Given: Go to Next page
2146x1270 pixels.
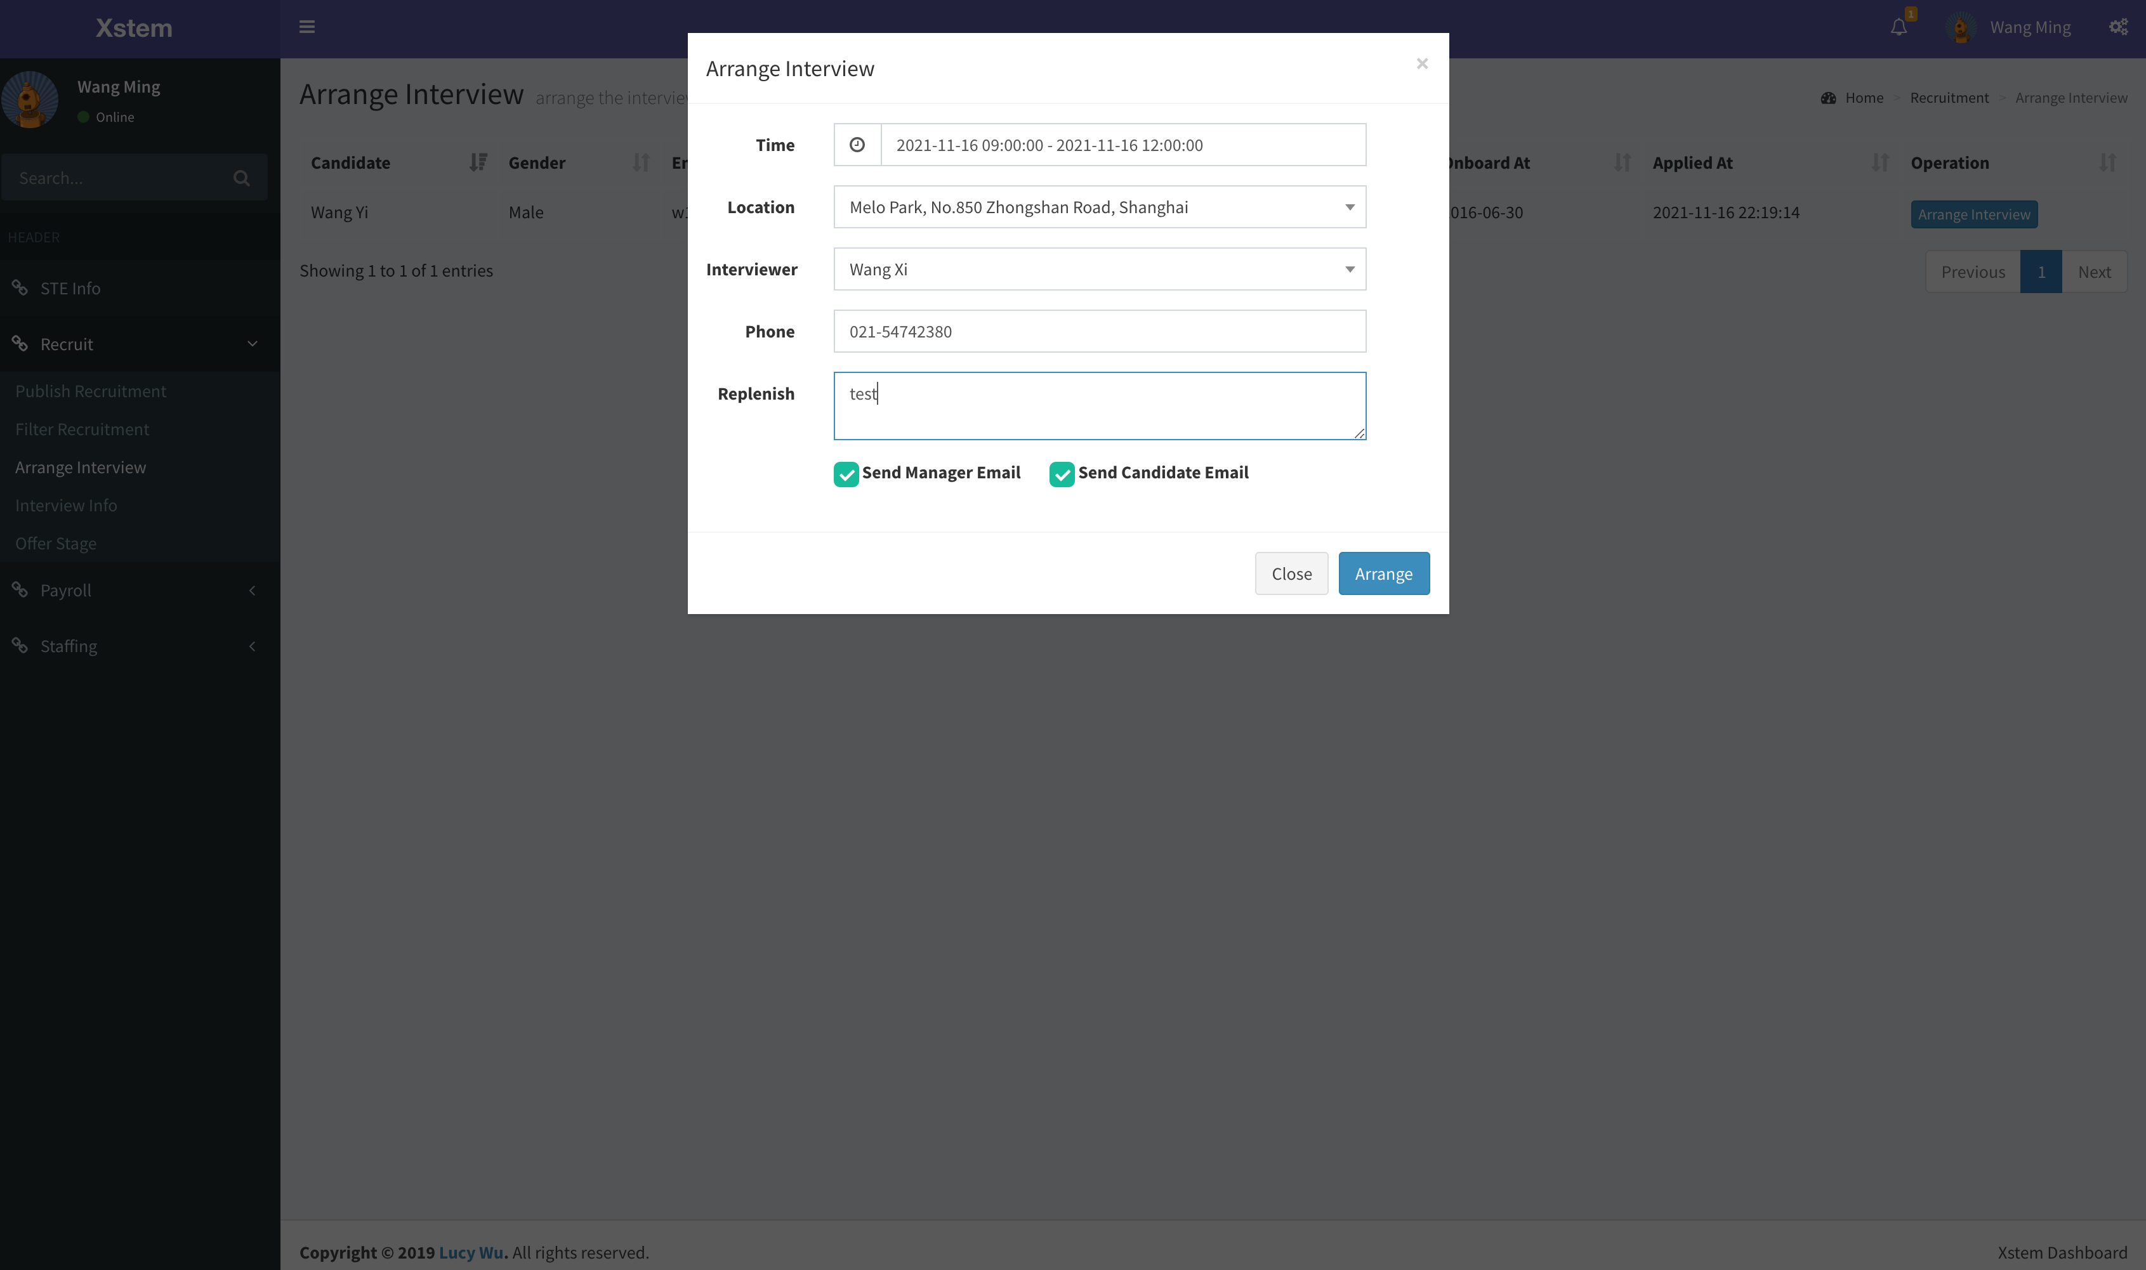Looking at the screenshot, I should point(2094,272).
